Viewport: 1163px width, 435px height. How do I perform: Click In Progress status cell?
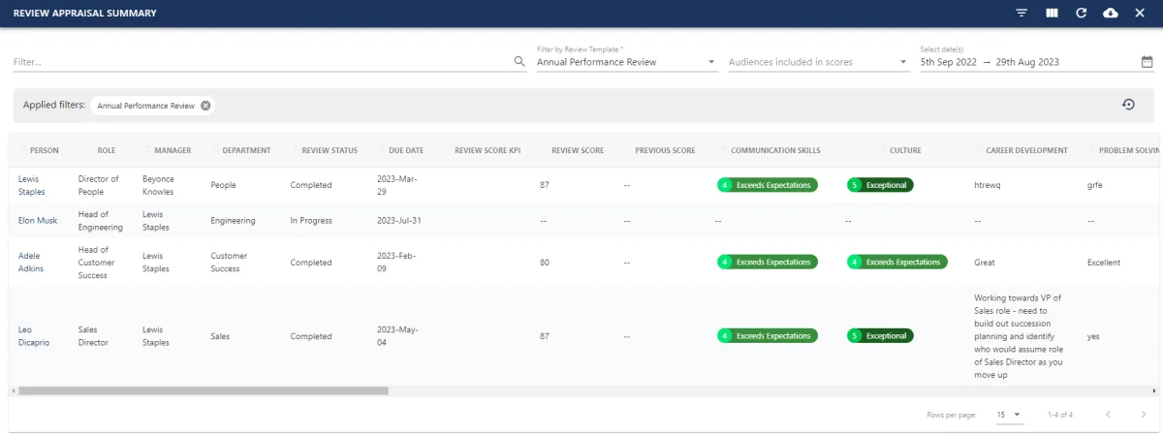[x=311, y=220]
